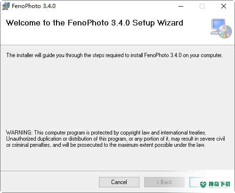Image resolution: width=235 pixels, height=193 pixels.
Task: Click the green Chinese watermark text
Action: coord(219,184)
